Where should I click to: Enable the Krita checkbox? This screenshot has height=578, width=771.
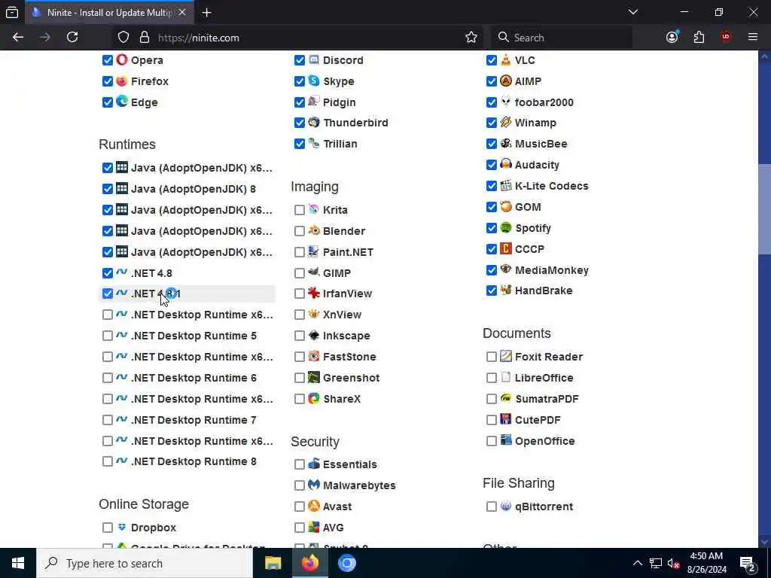click(x=300, y=210)
